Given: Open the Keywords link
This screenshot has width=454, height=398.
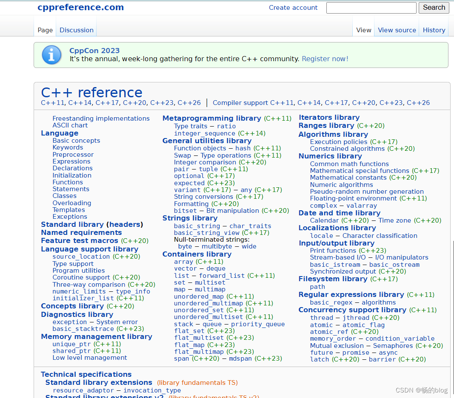Looking at the screenshot, I should click(68, 147).
